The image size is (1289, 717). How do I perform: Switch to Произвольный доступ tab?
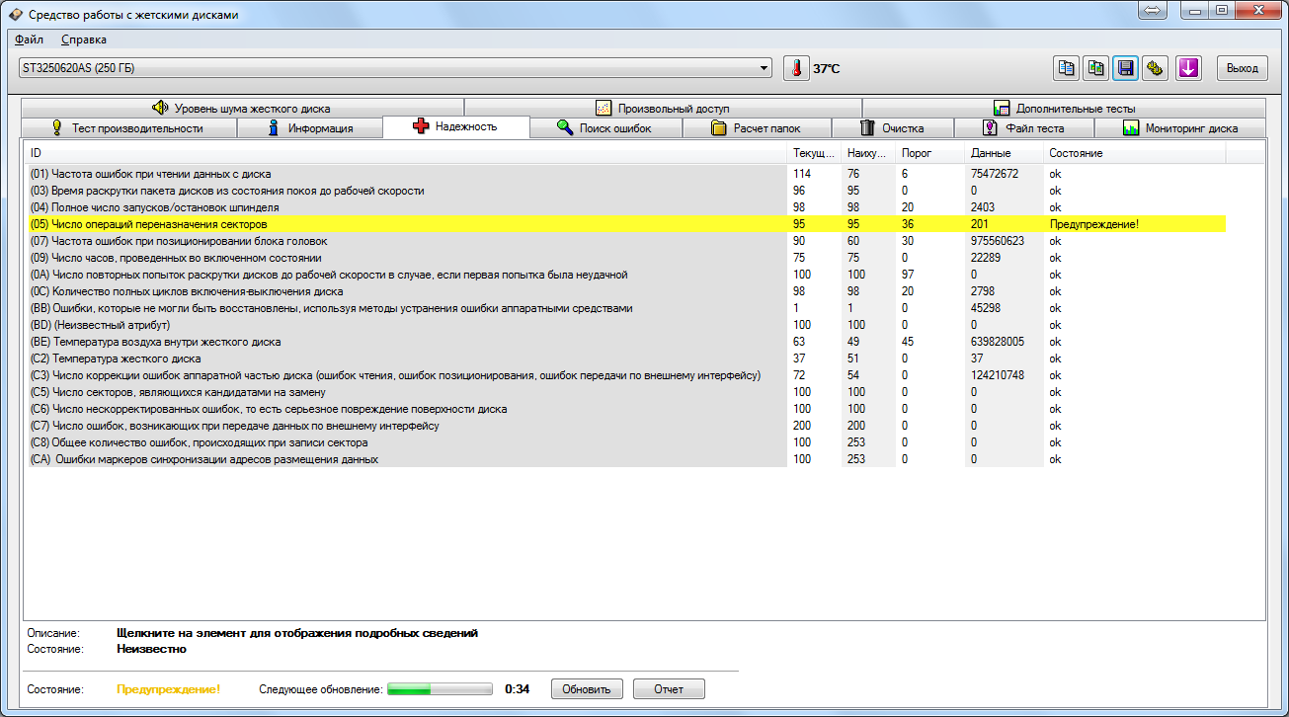pos(663,108)
